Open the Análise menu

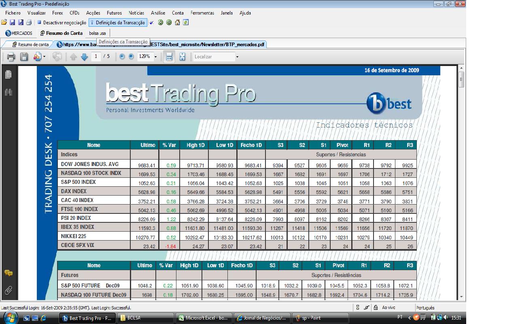pos(158,13)
